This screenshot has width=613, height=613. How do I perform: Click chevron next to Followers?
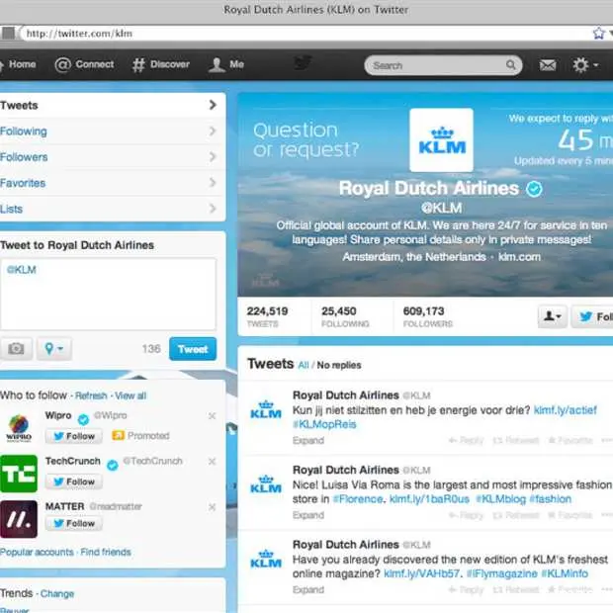coord(213,157)
